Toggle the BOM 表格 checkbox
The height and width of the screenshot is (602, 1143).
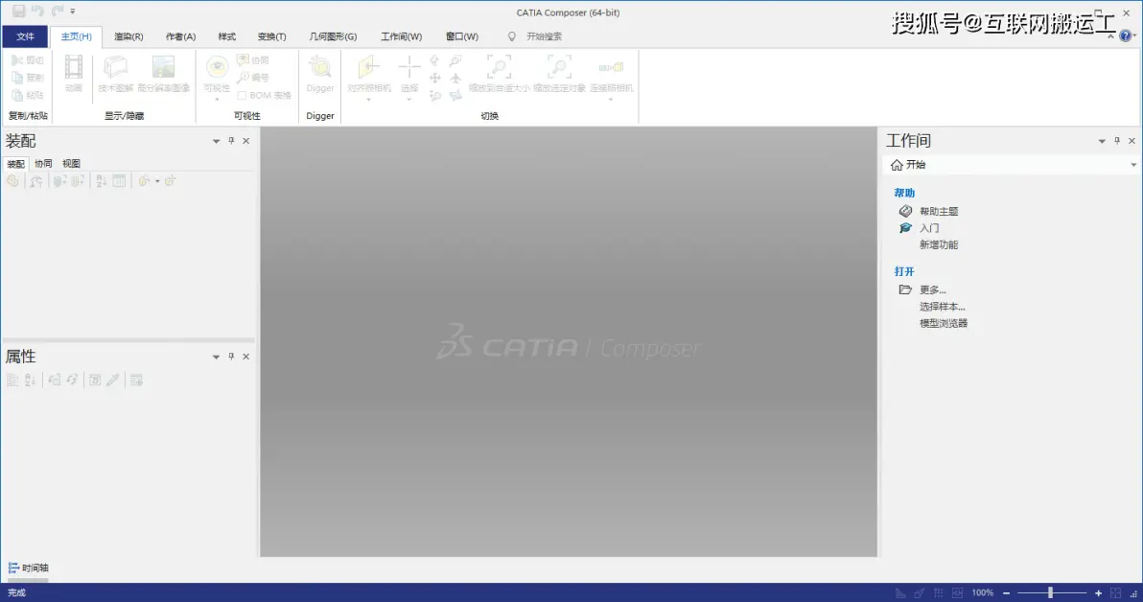tap(242, 95)
